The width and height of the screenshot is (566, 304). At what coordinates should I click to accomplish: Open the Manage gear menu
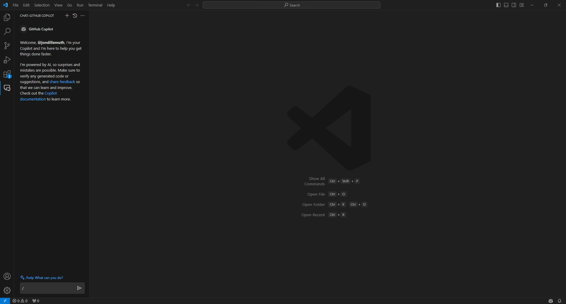[x=7, y=290]
